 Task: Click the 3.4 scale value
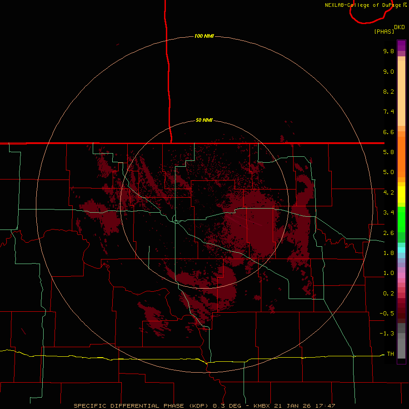[389, 213]
